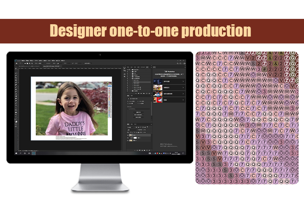Click the Home icon in options bar

(17, 63)
